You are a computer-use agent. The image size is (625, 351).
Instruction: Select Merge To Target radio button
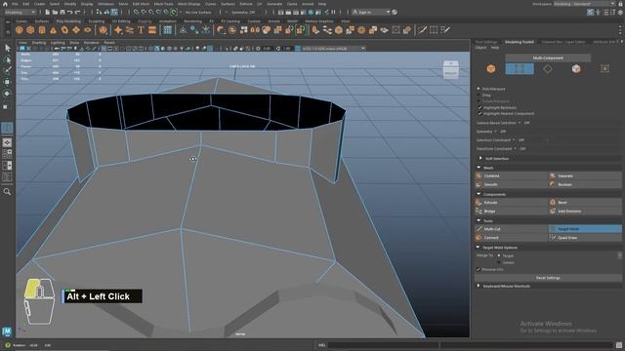tap(499, 255)
